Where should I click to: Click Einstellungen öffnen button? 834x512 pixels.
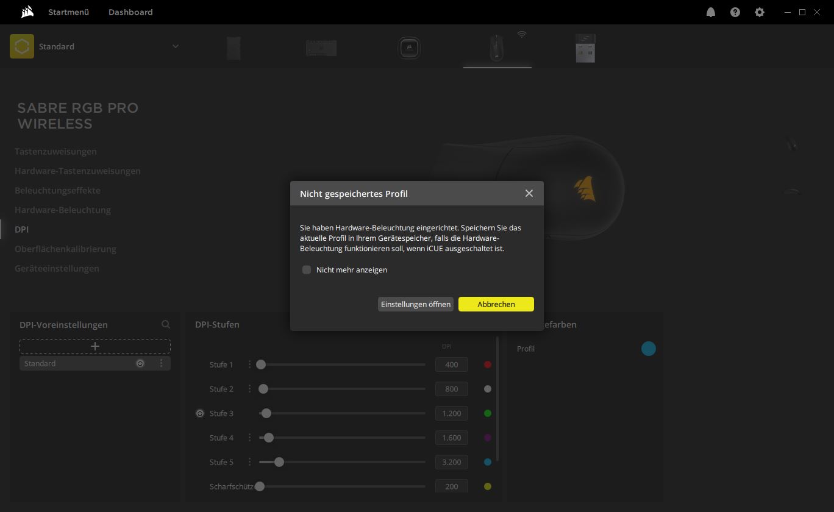416,304
